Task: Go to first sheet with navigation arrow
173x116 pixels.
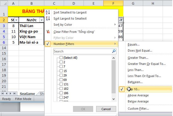Action: pos(3,93)
